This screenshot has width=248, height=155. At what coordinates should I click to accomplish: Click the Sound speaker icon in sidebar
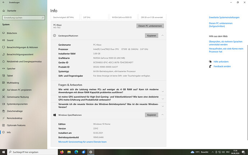4,40
